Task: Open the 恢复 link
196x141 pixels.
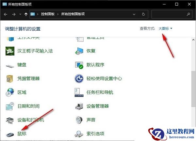Action: (x=91, y=51)
